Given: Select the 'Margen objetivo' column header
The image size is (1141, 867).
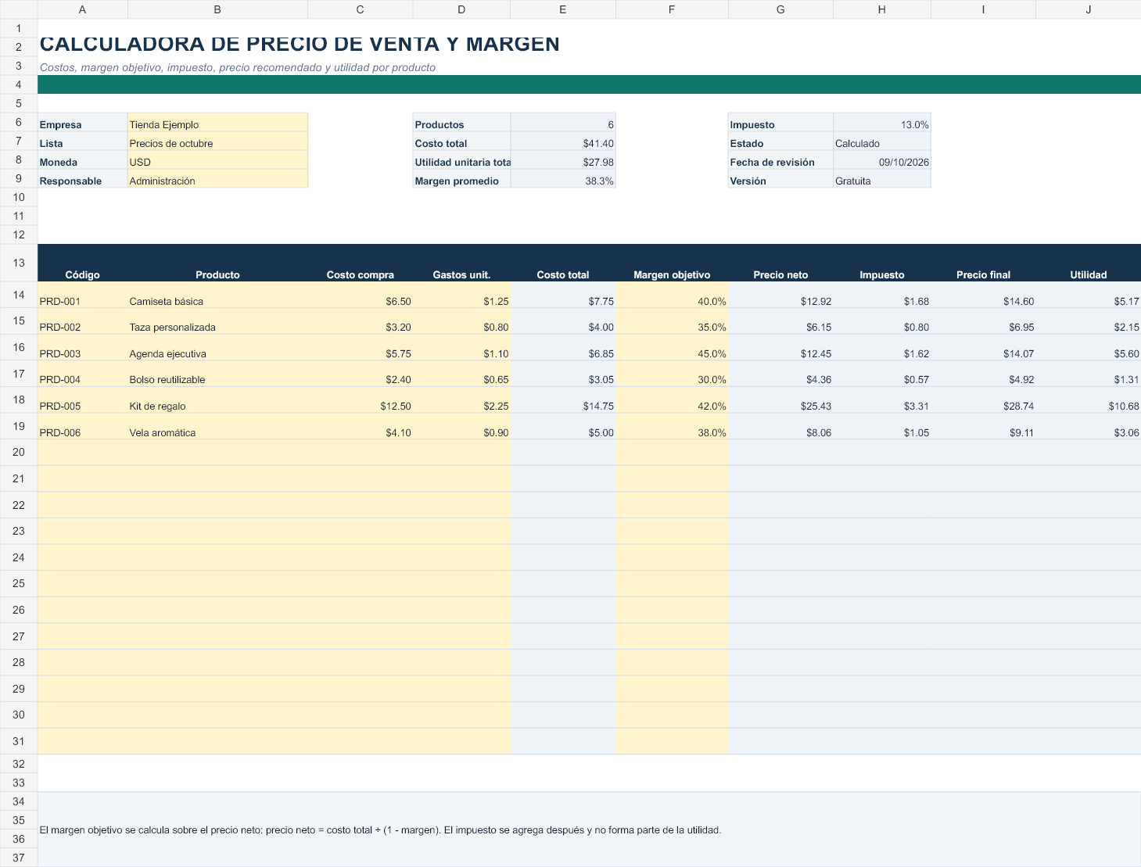Looking at the screenshot, I should pyautogui.click(x=673, y=263).
